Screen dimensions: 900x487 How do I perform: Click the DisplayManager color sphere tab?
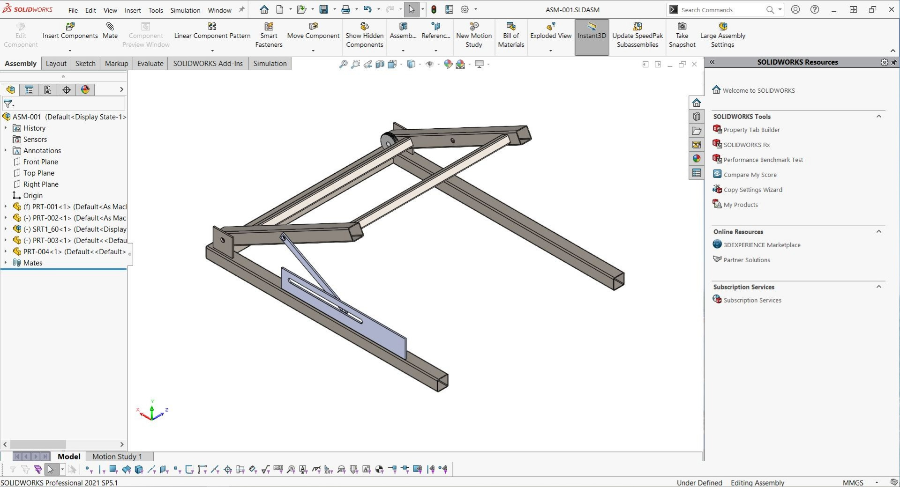(85, 90)
